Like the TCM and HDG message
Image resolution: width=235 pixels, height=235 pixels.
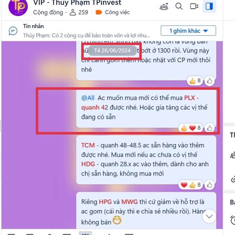[x=210, y=185]
